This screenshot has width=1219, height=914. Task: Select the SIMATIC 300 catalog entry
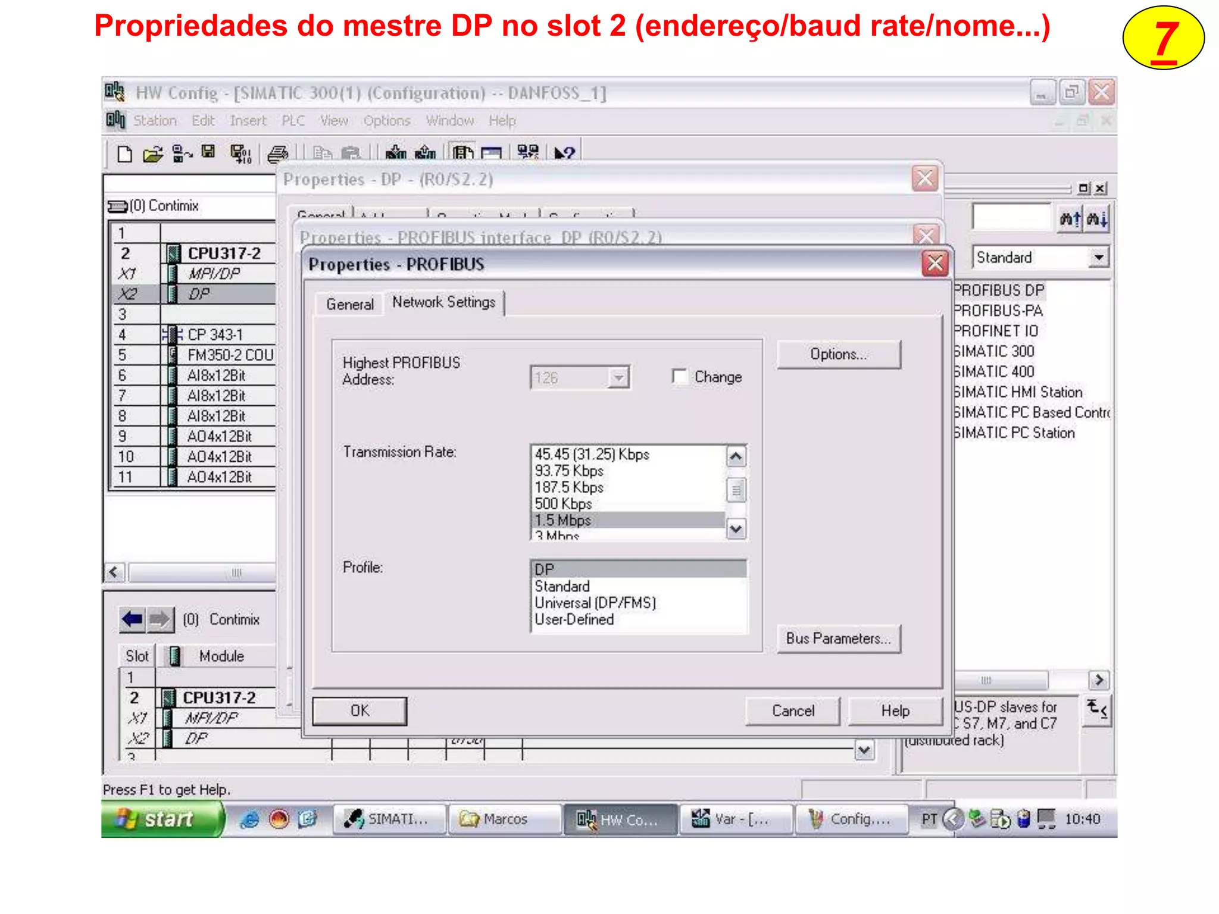(995, 351)
